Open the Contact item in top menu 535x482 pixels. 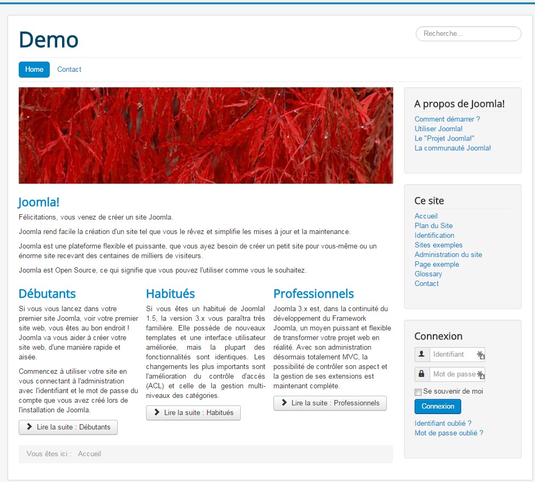pyautogui.click(x=69, y=69)
